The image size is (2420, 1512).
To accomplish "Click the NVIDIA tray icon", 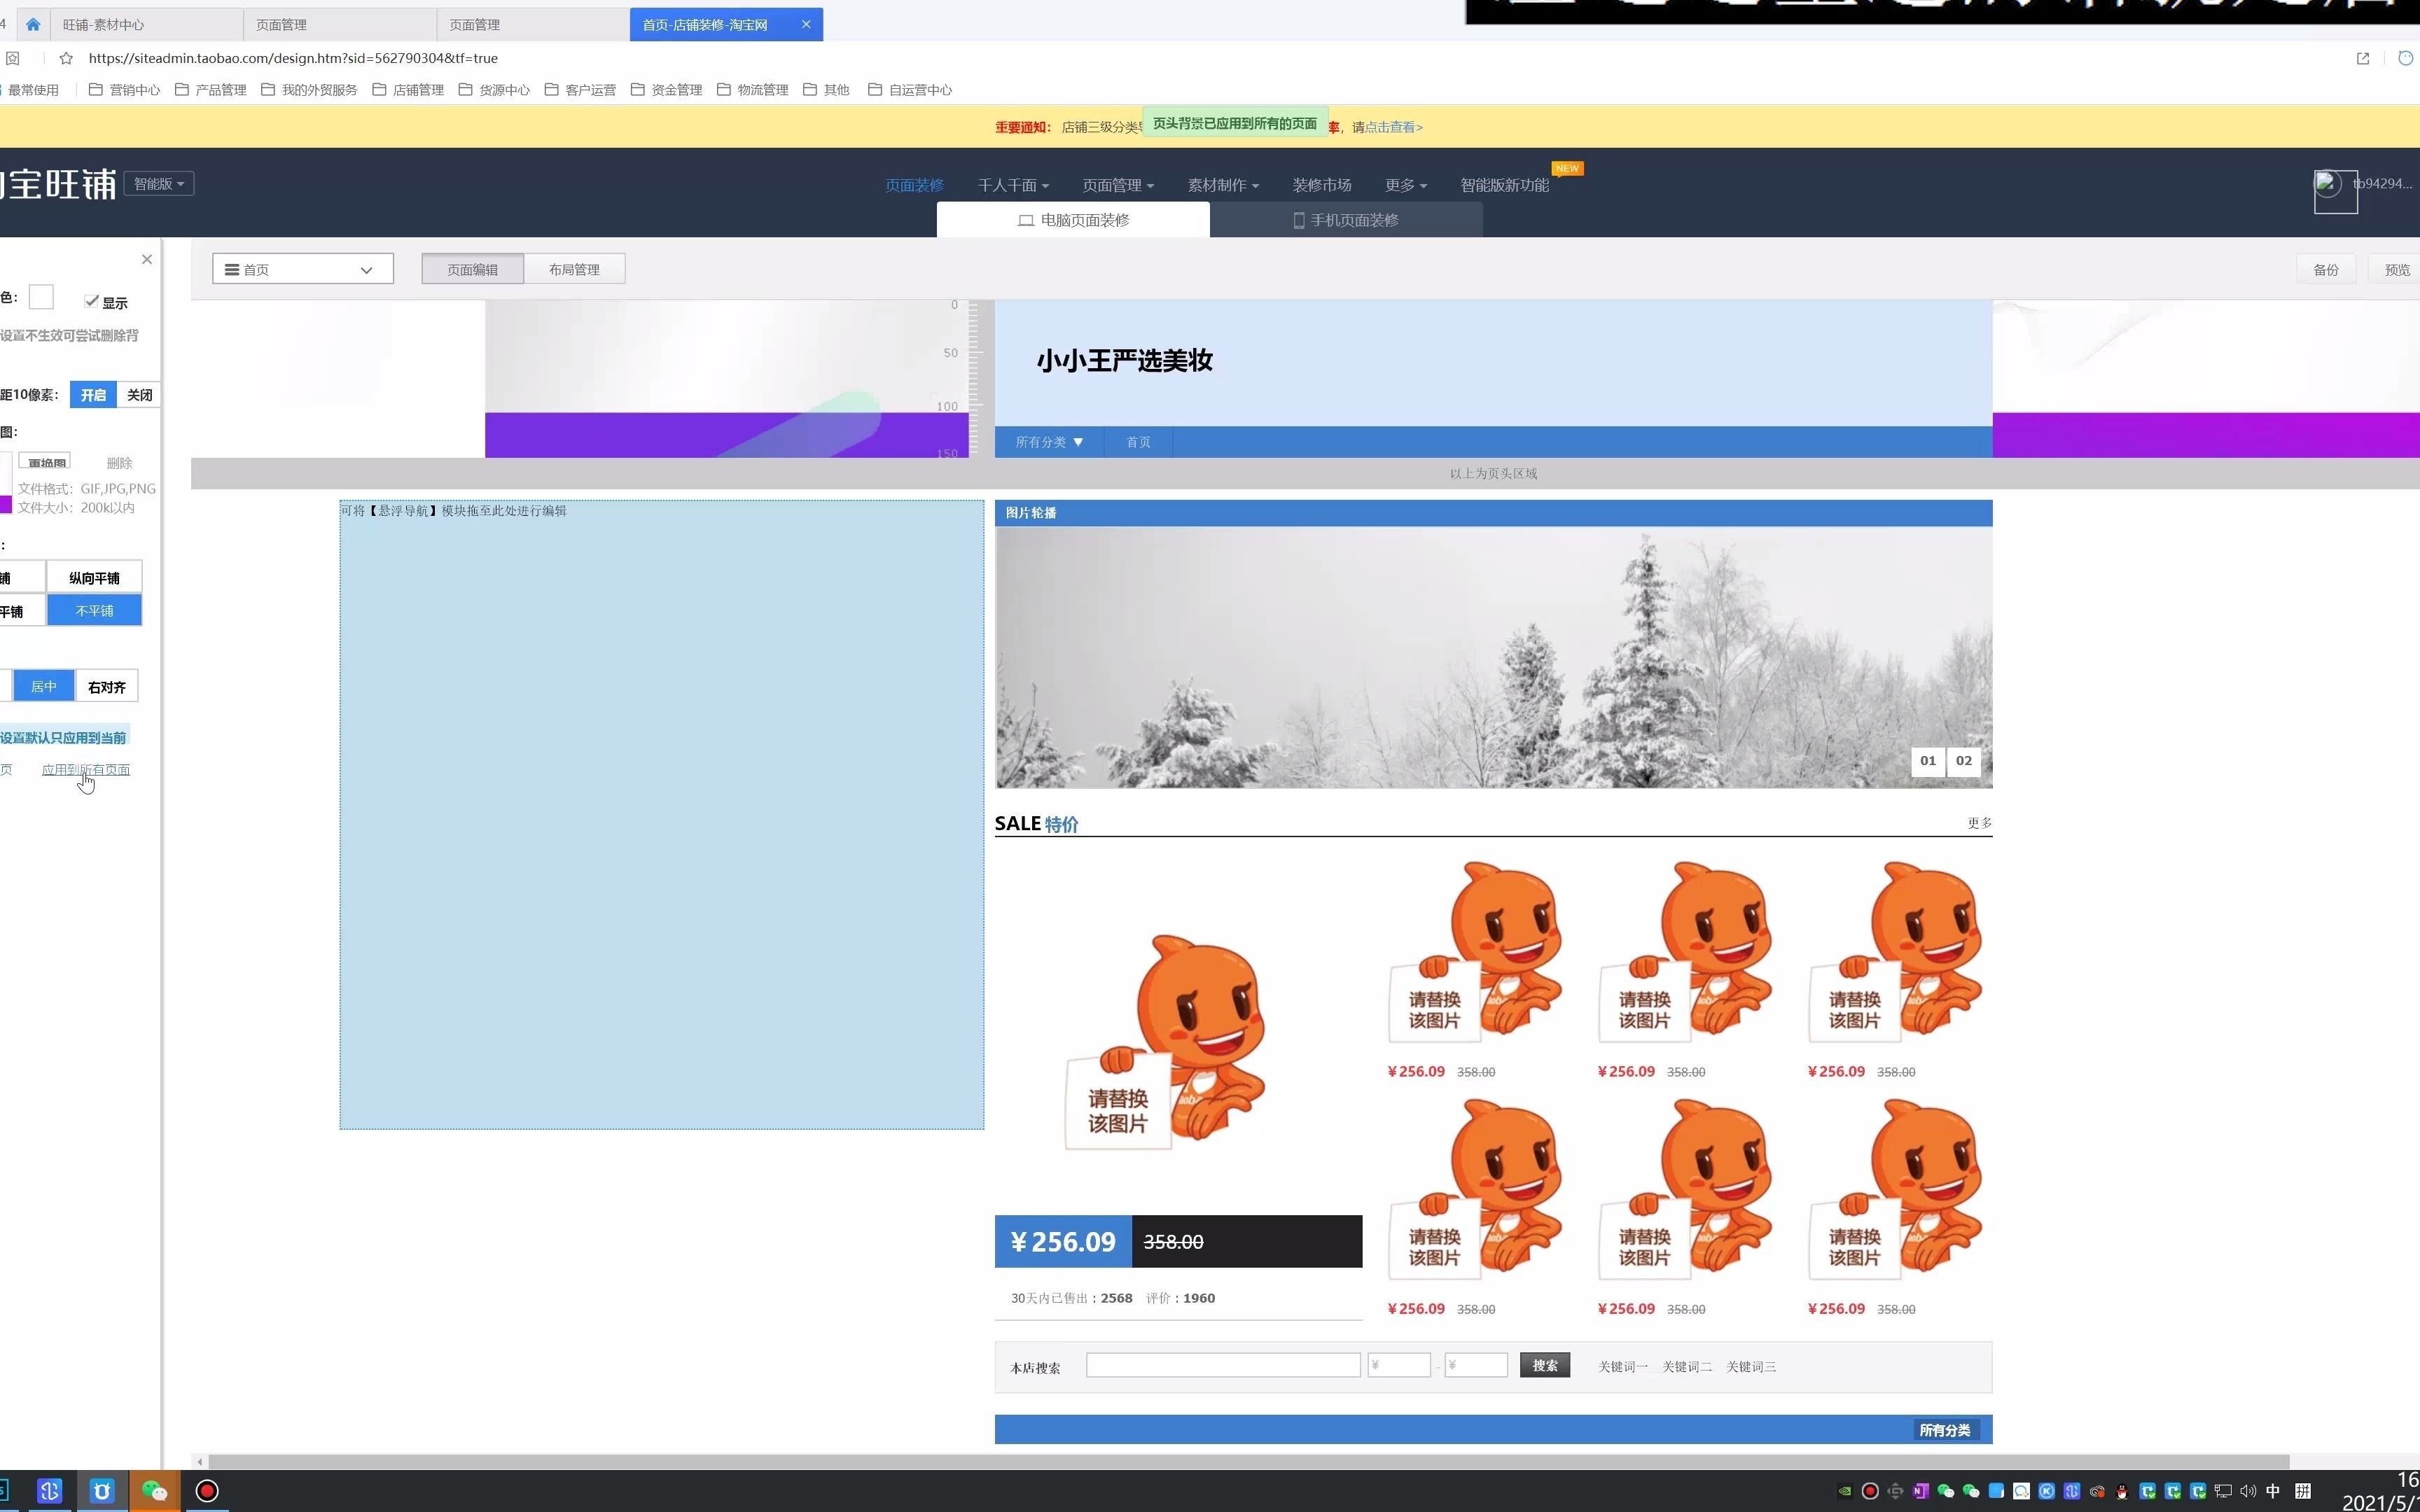I will click(1845, 1491).
